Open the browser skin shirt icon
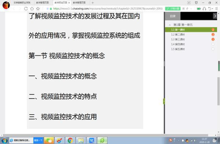This screenshot has width=220, height=144. pyautogui.click(x=196, y=3)
